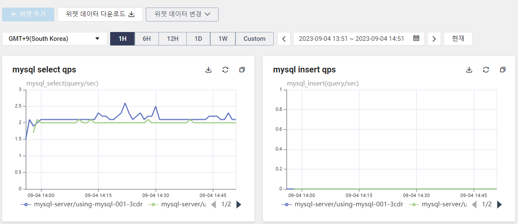The width and height of the screenshot is (518, 224).
Task: Go to next legend page in insert chart
Action: [x=499, y=205]
